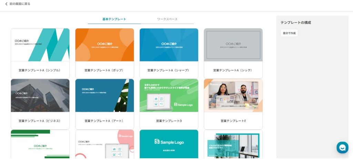Select the gray 営業テンプレートA（シック） template
This screenshot has height=160, width=353.
233,45
